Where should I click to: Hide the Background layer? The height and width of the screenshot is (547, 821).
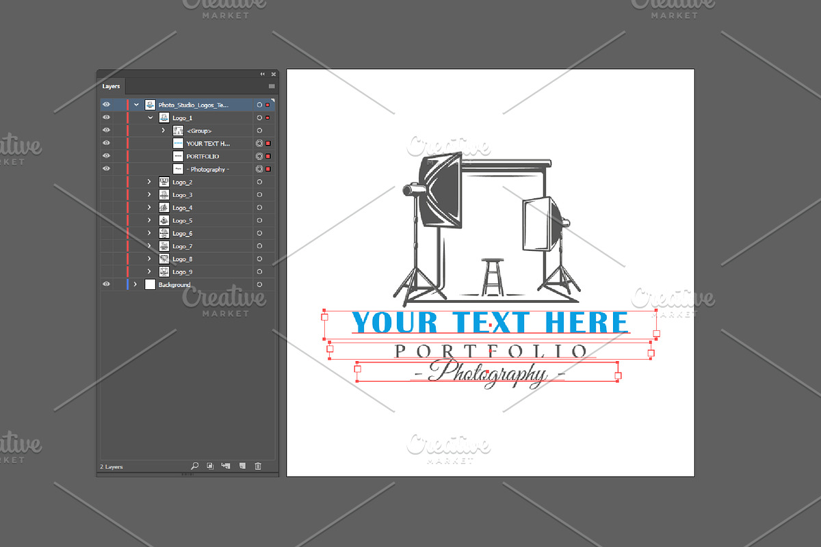tap(106, 284)
